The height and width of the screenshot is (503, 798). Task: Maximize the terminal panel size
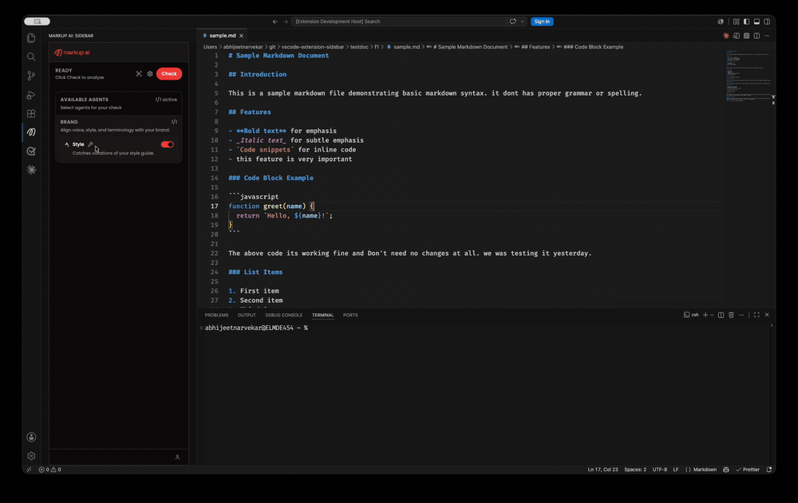(757, 315)
